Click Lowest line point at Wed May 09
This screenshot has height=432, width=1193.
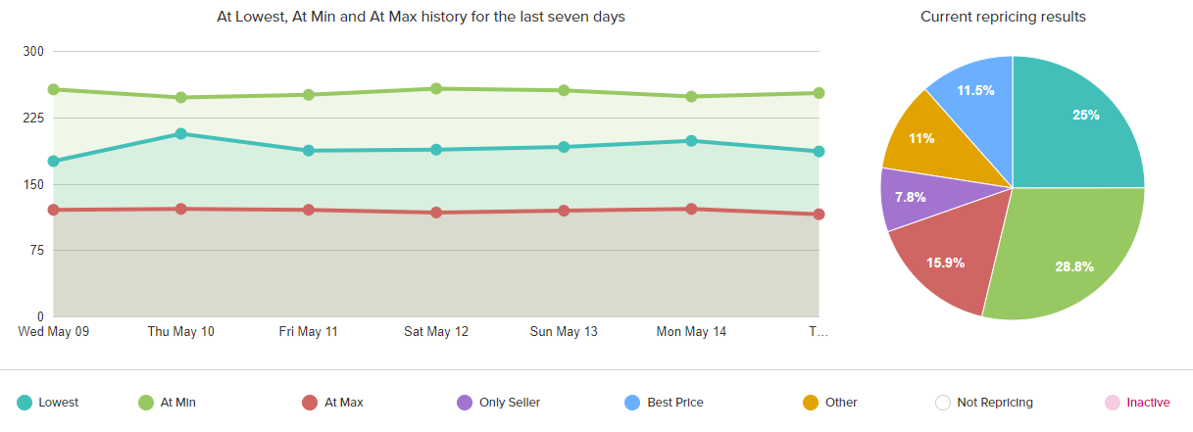coord(54,162)
